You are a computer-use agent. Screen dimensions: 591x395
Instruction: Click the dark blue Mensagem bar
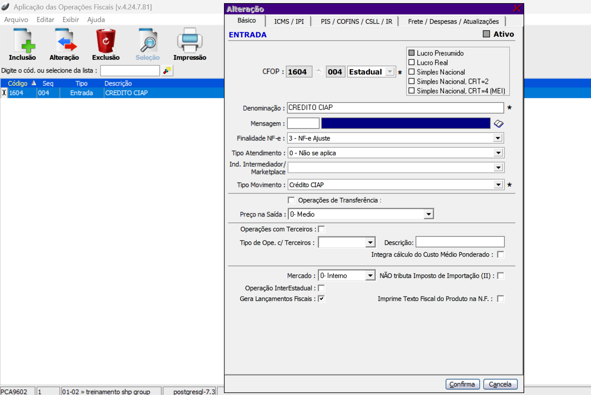tap(406, 123)
